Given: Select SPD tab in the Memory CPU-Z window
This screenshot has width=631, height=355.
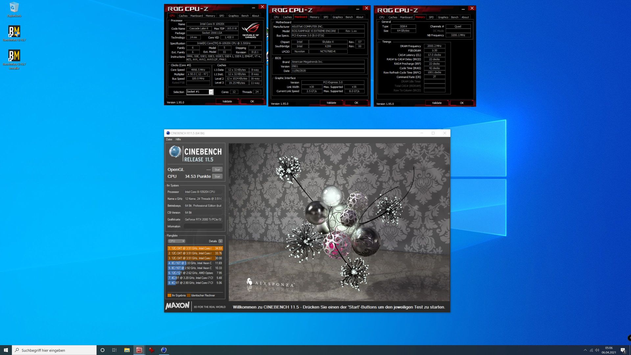Looking at the screenshot, I should [x=431, y=17].
